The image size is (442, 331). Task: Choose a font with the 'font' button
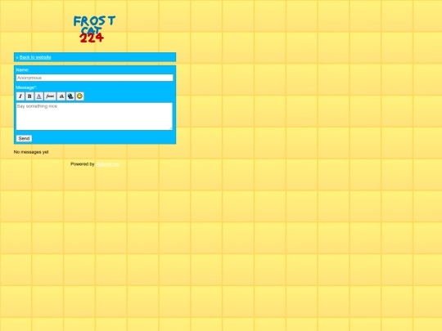[x=50, y=96]
